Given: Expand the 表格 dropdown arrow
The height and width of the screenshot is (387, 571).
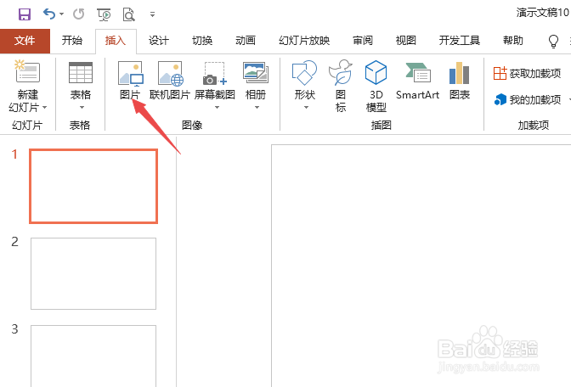Looking at the screenshot, I should [x=82, y=107].
